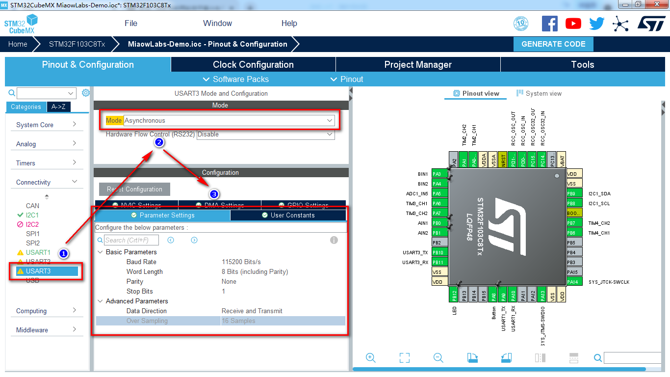Switch to the System view tab

(x=539, y=93)
